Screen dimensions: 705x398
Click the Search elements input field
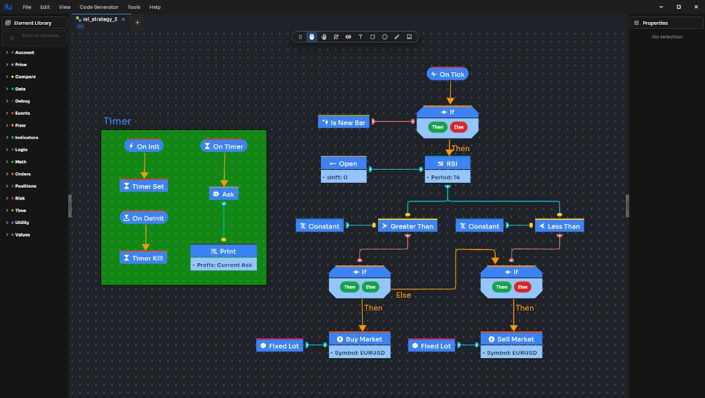34,37
